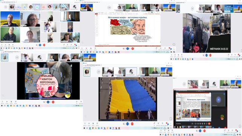Select the globe avatar tile above the flag parade video
Image resolution: width=242 pixels, height=136 pixels.
131,72
